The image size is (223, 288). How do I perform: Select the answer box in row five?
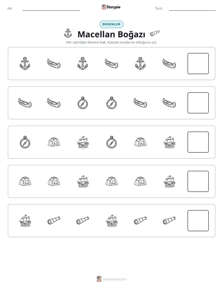(198, 221)
